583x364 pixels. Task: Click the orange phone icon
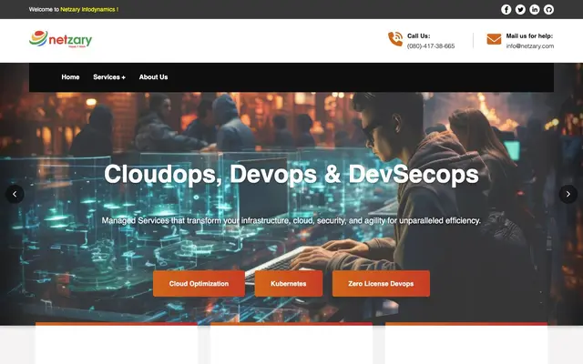point(395,39)
